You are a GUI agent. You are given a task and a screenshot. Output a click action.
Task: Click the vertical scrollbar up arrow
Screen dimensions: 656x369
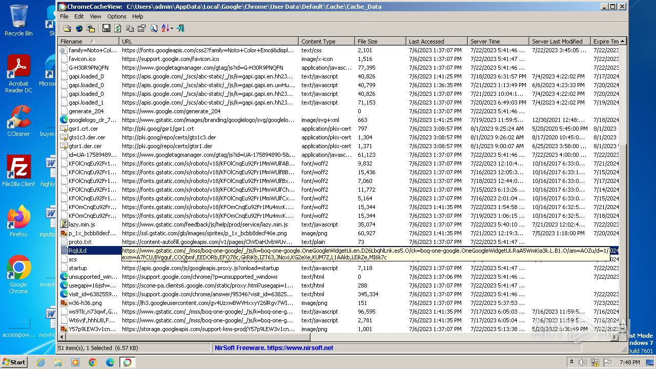tap(623, 42)
